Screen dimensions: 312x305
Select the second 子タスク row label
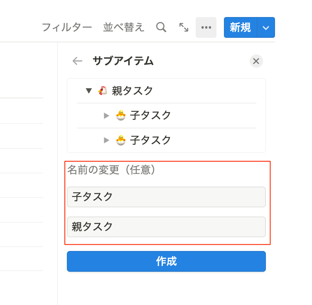pyautogui.click(x=150, y=140)
